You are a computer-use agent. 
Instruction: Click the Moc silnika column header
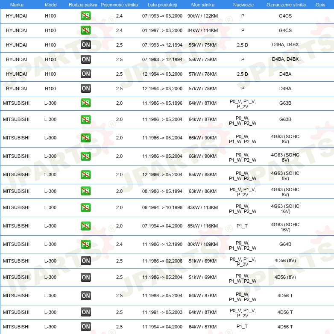203,5
